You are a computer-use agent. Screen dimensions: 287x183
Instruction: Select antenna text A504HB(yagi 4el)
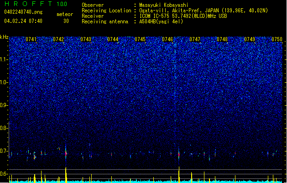[161, 22]
